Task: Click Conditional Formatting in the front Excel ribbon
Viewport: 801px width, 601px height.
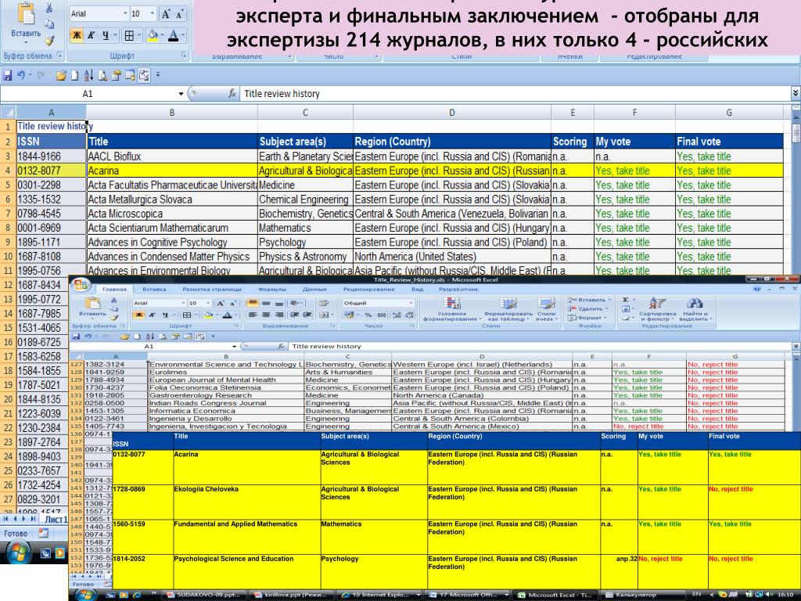Action: click(x=452, y=309)
